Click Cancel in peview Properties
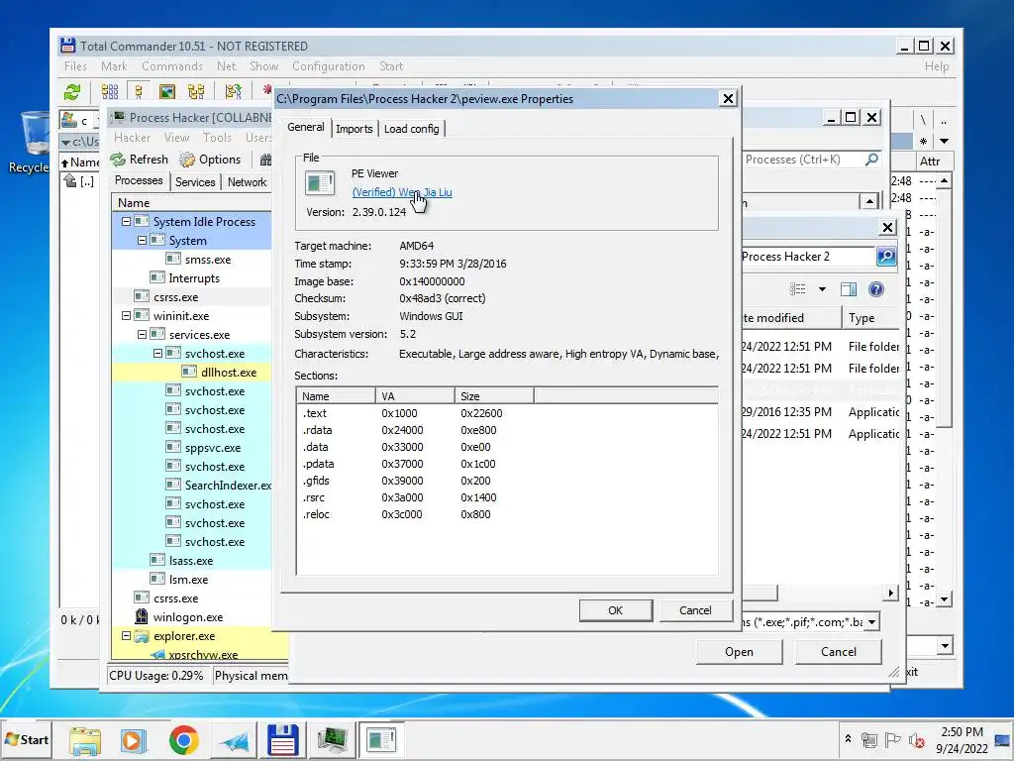1014x761 pixels. (695, 610)
